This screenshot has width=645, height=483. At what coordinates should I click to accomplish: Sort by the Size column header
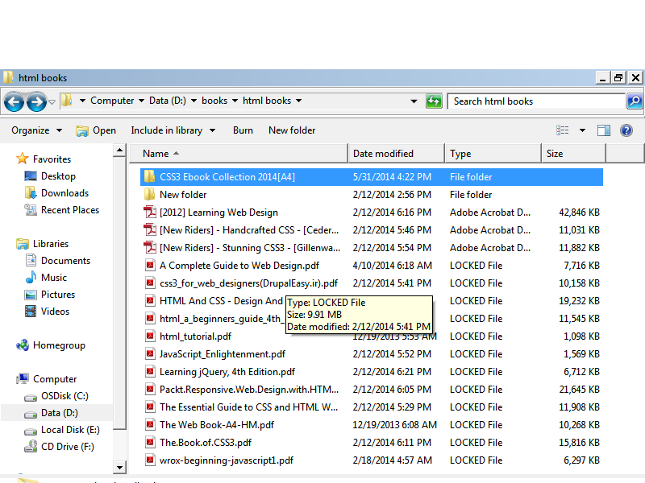click(x=573, y=154)
